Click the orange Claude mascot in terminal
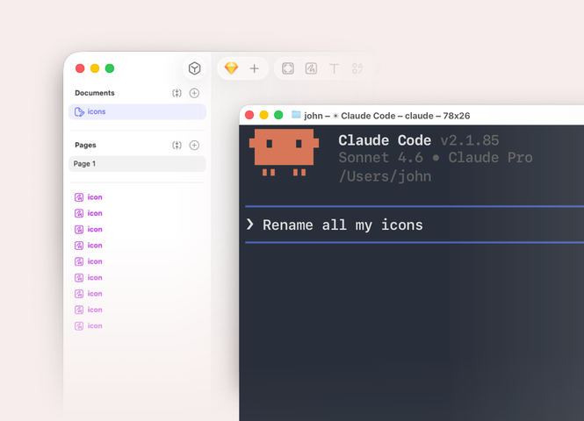This screenshot has width=584, height=421. click(x=285, y=152)
